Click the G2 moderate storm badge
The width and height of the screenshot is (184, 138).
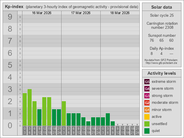tap(147, 103)
